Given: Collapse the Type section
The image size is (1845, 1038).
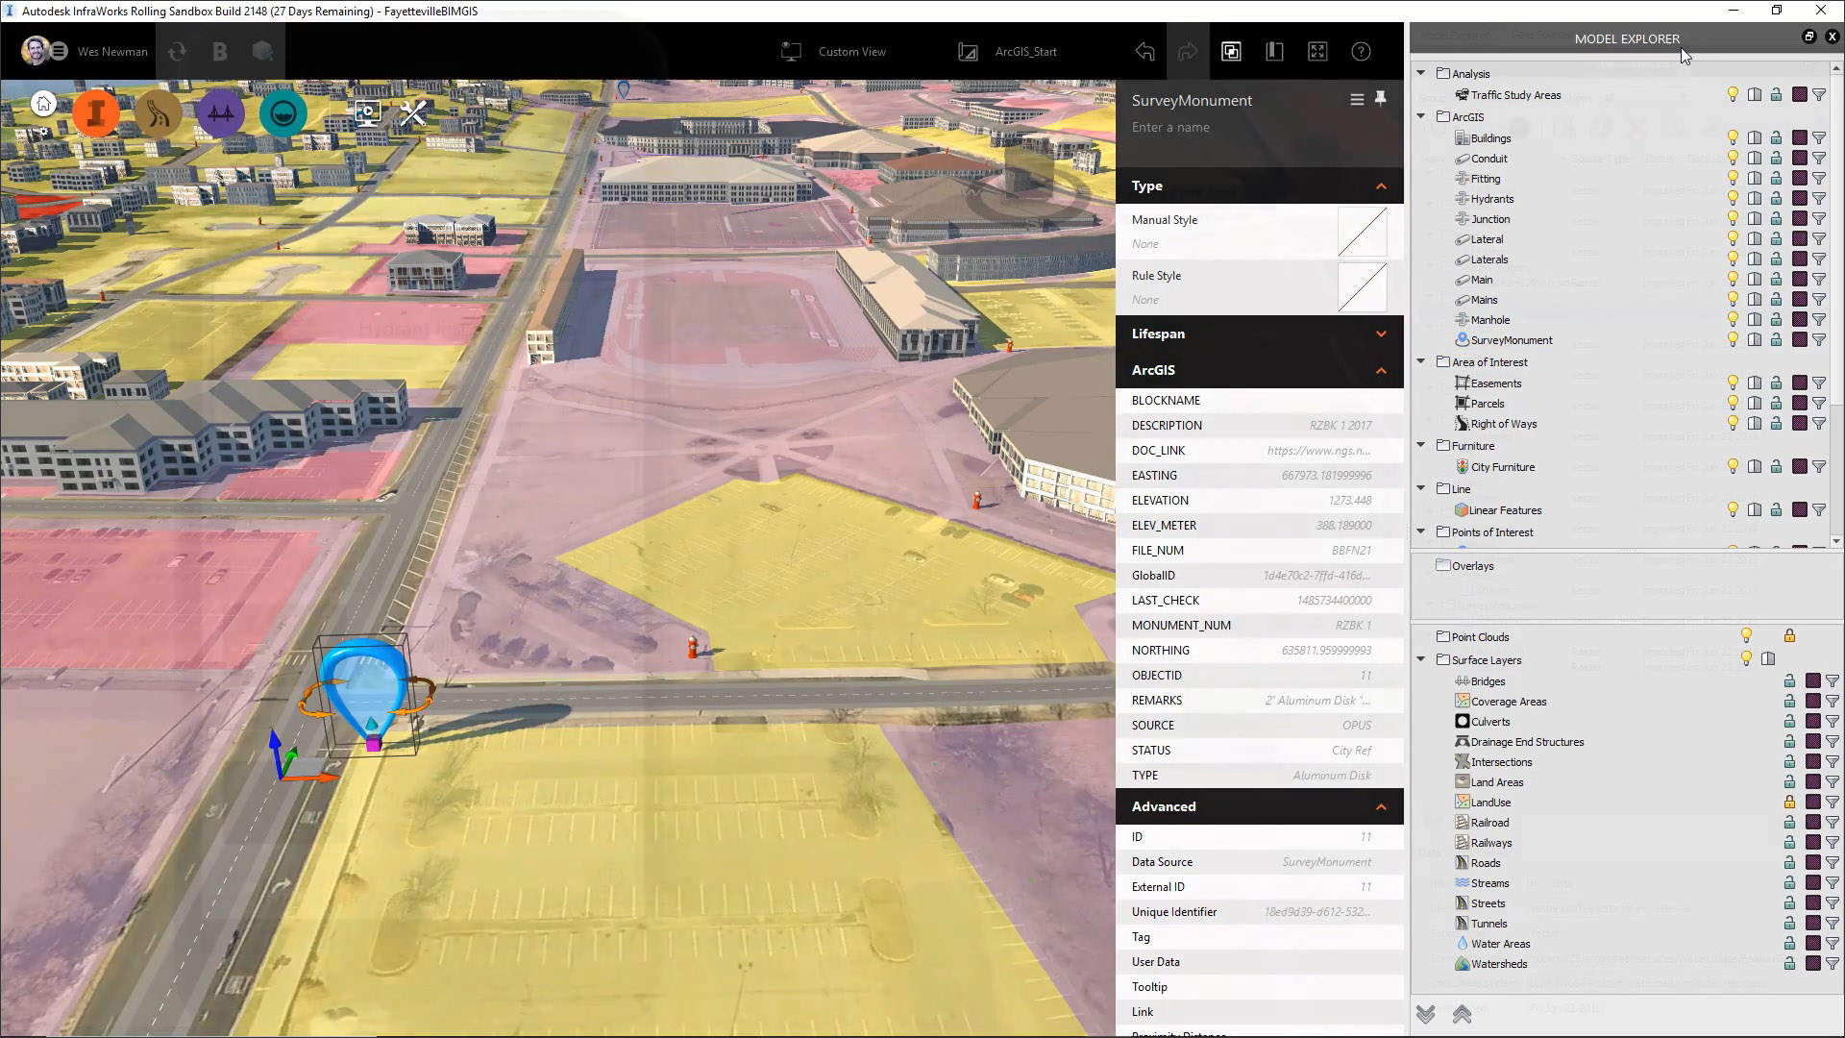Looking at the screenshot, I should (1381, 186).
